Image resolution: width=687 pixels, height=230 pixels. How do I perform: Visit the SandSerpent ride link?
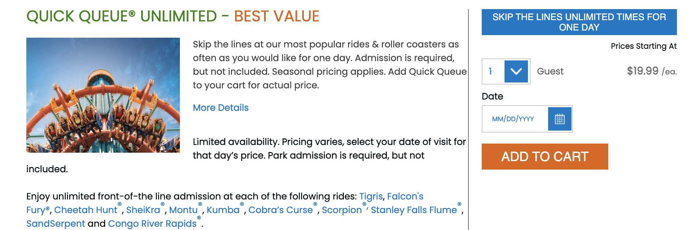click(x=56, y=224)
